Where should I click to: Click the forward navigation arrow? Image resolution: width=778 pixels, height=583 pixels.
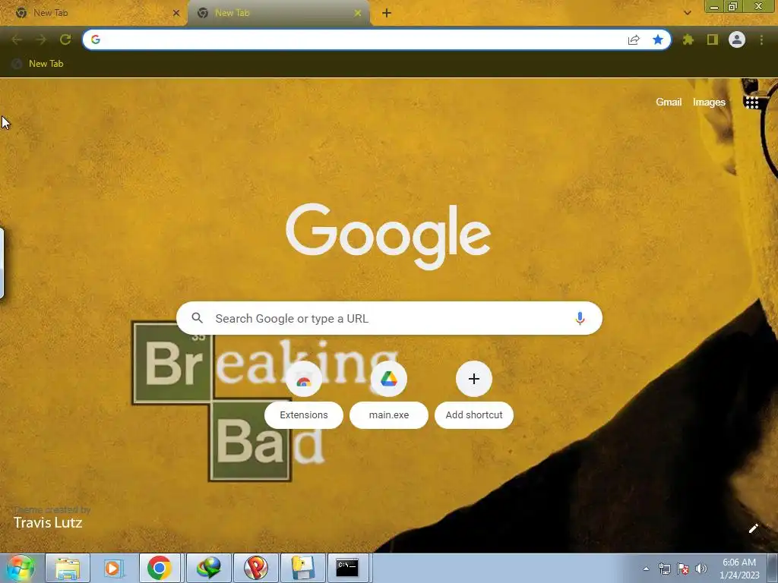pyautogui.click(x=41, y=39)
